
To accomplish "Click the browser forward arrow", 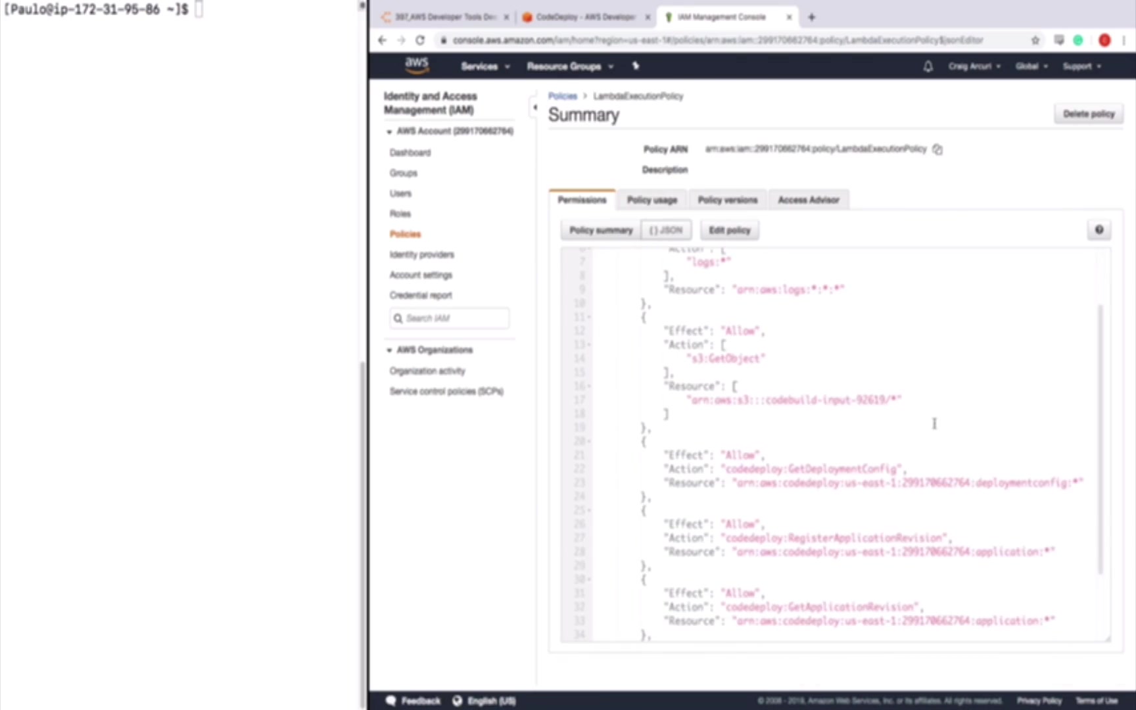I will (x=401, y=40).
